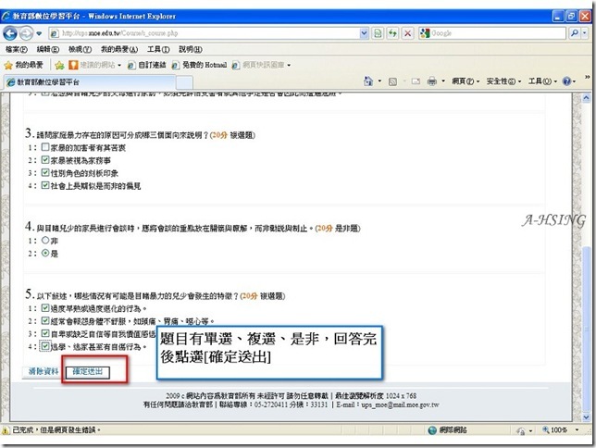Viewport: 596px width, 448px height.
Task: Click the browser Back arrow button
Action: [10, 33]
